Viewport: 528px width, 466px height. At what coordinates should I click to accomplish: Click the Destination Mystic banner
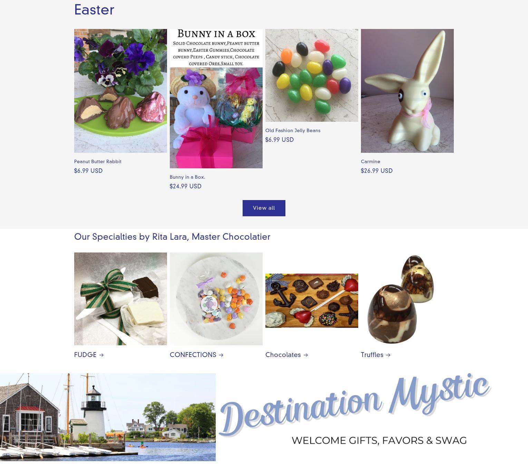pos(264,417)
